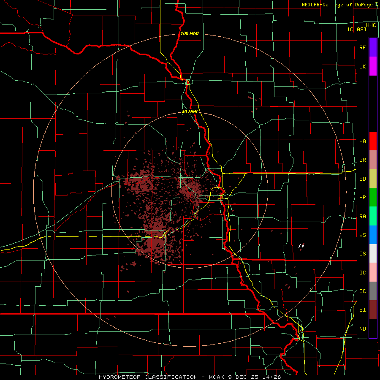Click the BD legend label

click(362, 179)
